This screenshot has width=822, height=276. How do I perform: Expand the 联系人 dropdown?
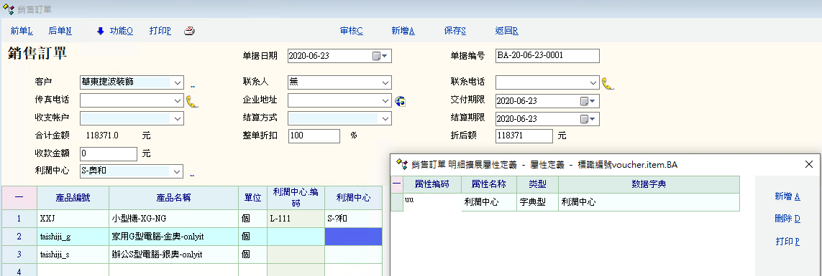pos(385,82)
